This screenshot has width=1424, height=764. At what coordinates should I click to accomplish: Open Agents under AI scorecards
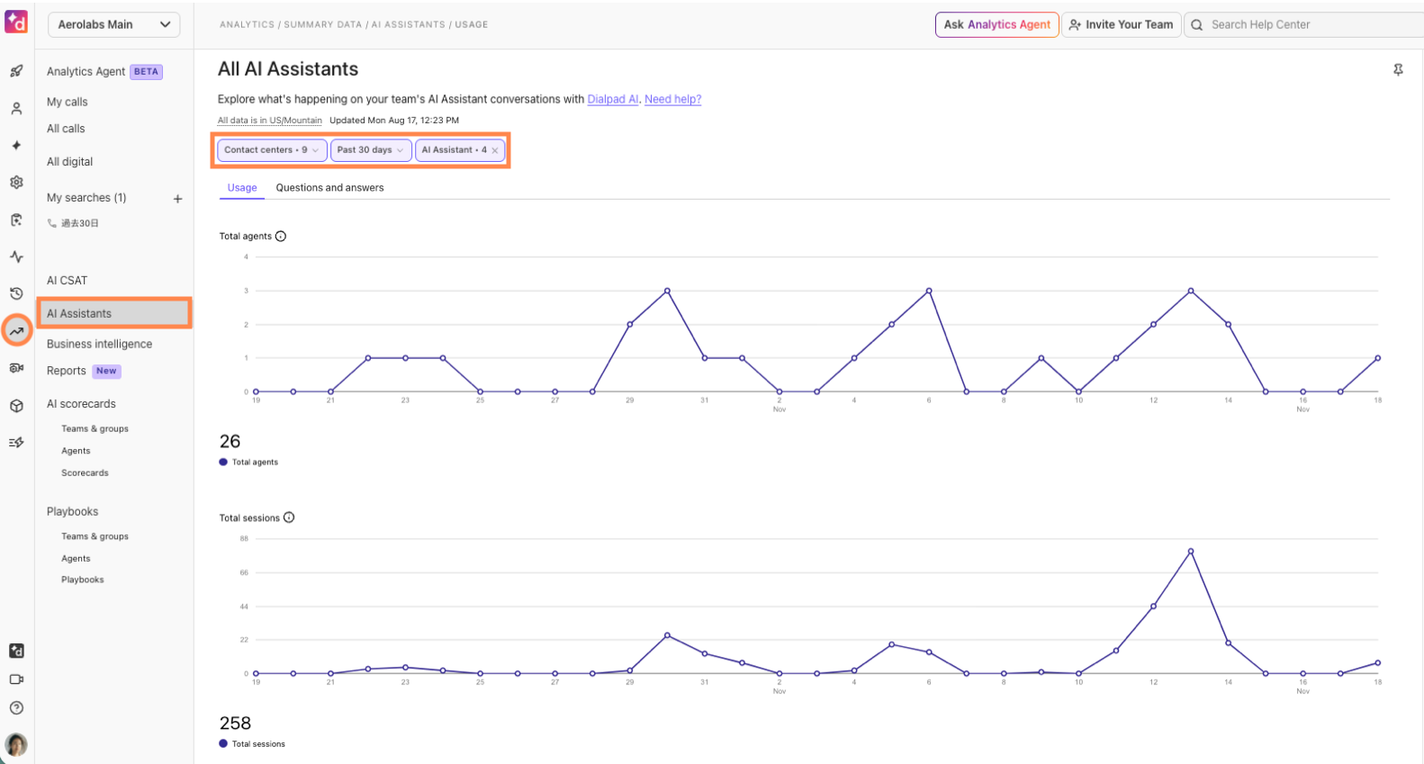(76, 451)
